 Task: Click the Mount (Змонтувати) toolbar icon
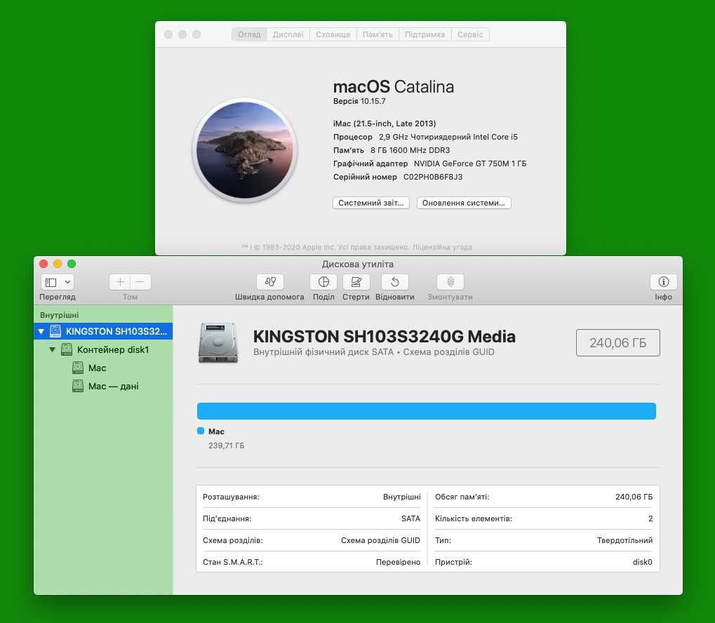(x=450, y=282)
